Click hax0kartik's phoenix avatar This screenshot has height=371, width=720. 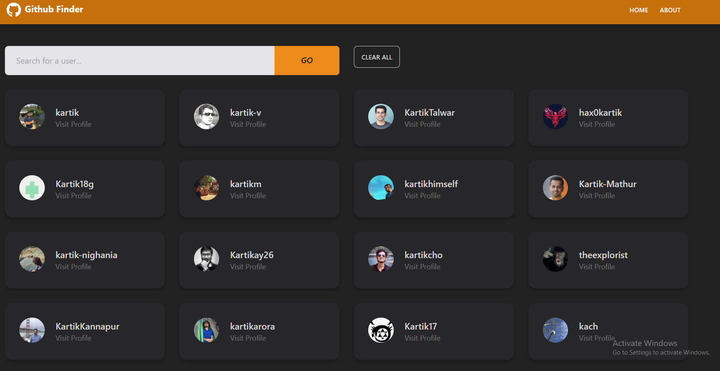(555, 117)
